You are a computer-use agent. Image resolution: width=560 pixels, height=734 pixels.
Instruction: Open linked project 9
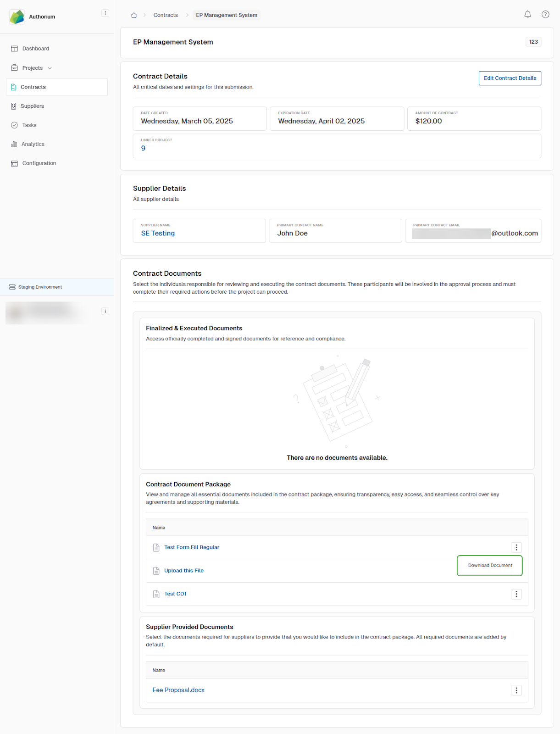tap(143, 148)
